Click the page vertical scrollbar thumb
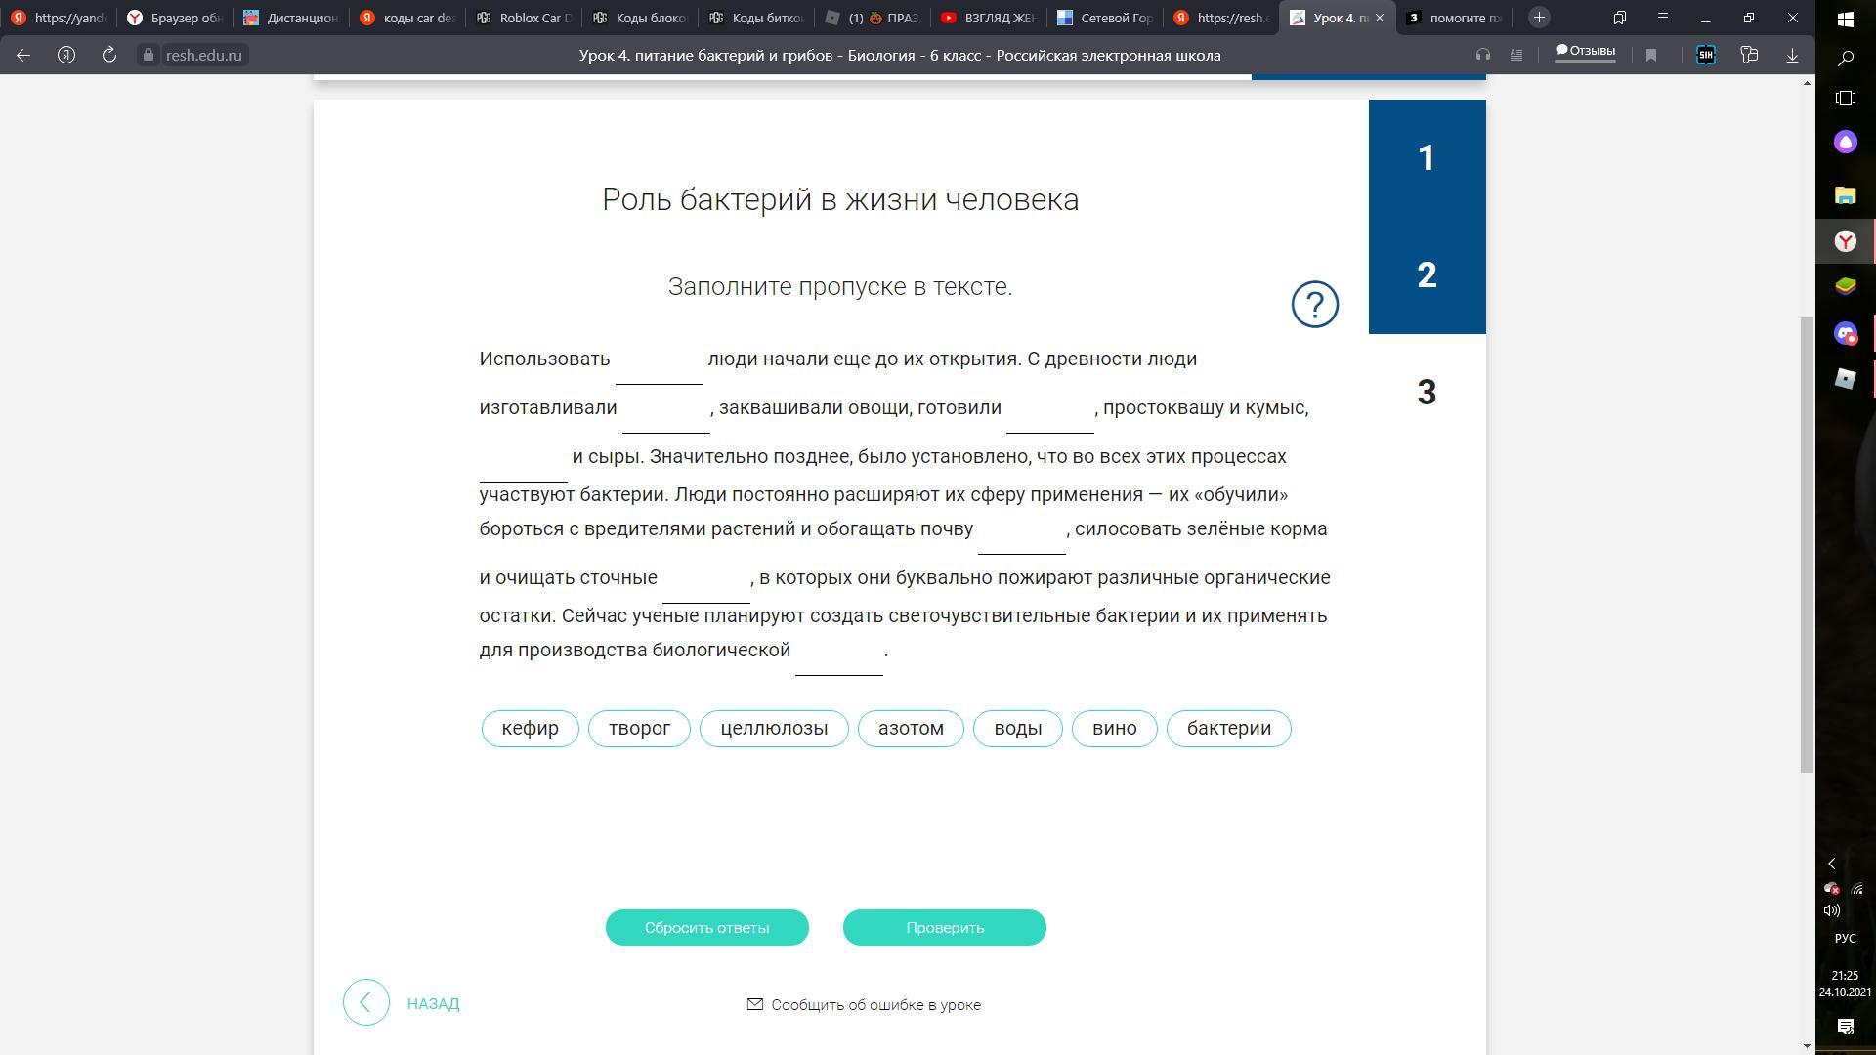1876x1055 pixels. point(1807,544)
